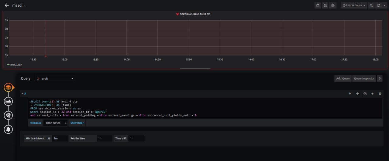Go back using the arrow icon

tap(7, 5)
